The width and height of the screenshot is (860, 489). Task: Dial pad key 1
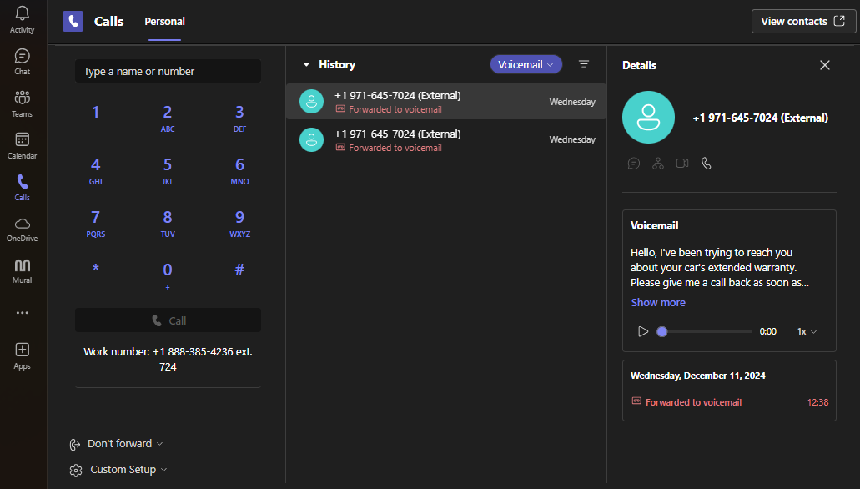click(95, 113)
